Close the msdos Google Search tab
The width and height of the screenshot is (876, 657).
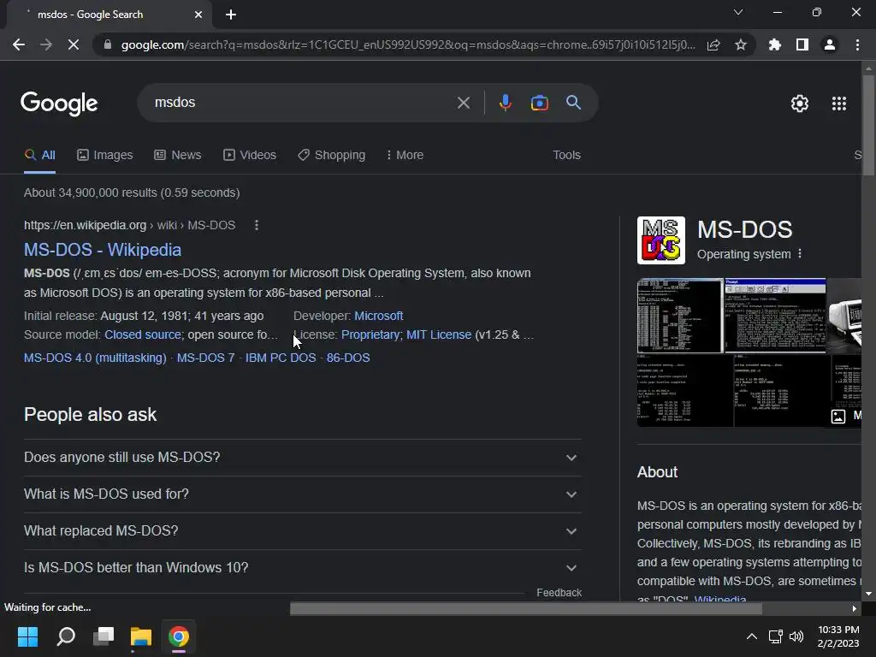198,15
